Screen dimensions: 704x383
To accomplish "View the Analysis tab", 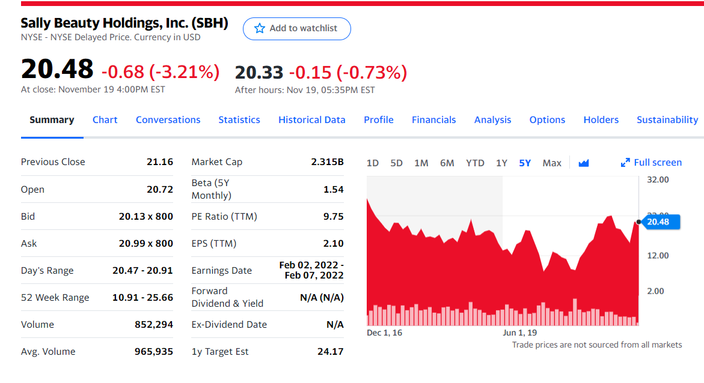I will (x=492, y=119).
